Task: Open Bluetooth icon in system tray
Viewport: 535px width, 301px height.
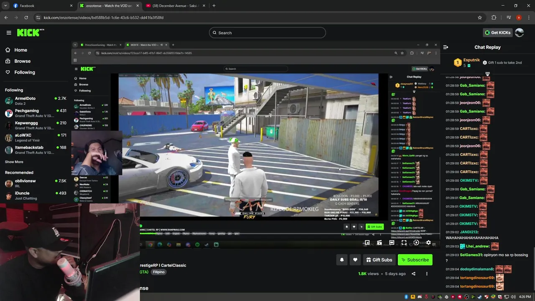Action: [x=406, y=297]
